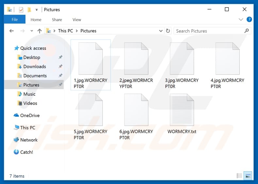258x184 pixels.
Task: Expand breadcrumb chevron after This PC
Action: click(77, 31)
